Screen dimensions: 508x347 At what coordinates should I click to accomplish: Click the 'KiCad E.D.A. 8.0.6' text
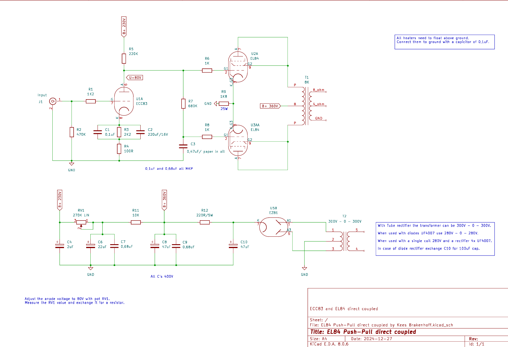(x=329, y=344)
